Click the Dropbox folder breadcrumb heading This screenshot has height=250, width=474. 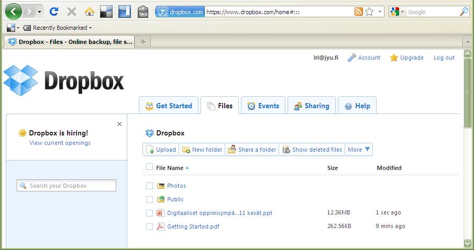click(170, 133)
